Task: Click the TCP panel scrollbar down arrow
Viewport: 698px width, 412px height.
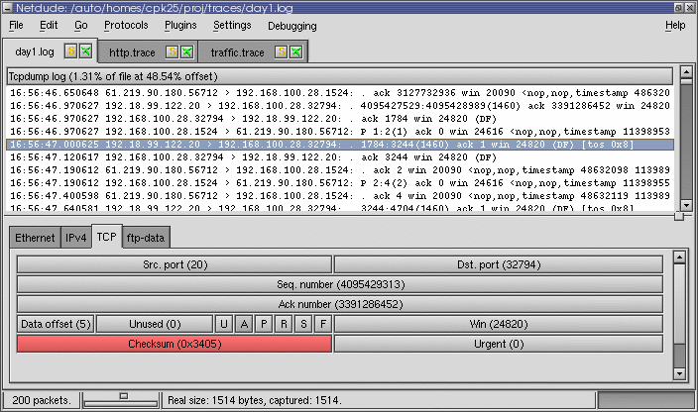Action: pos(679,374)
